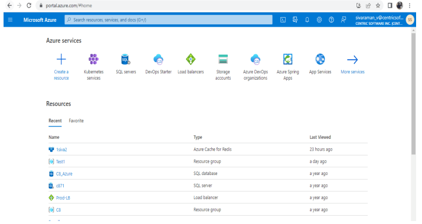Open SQL servers service icon

point(126,59)
